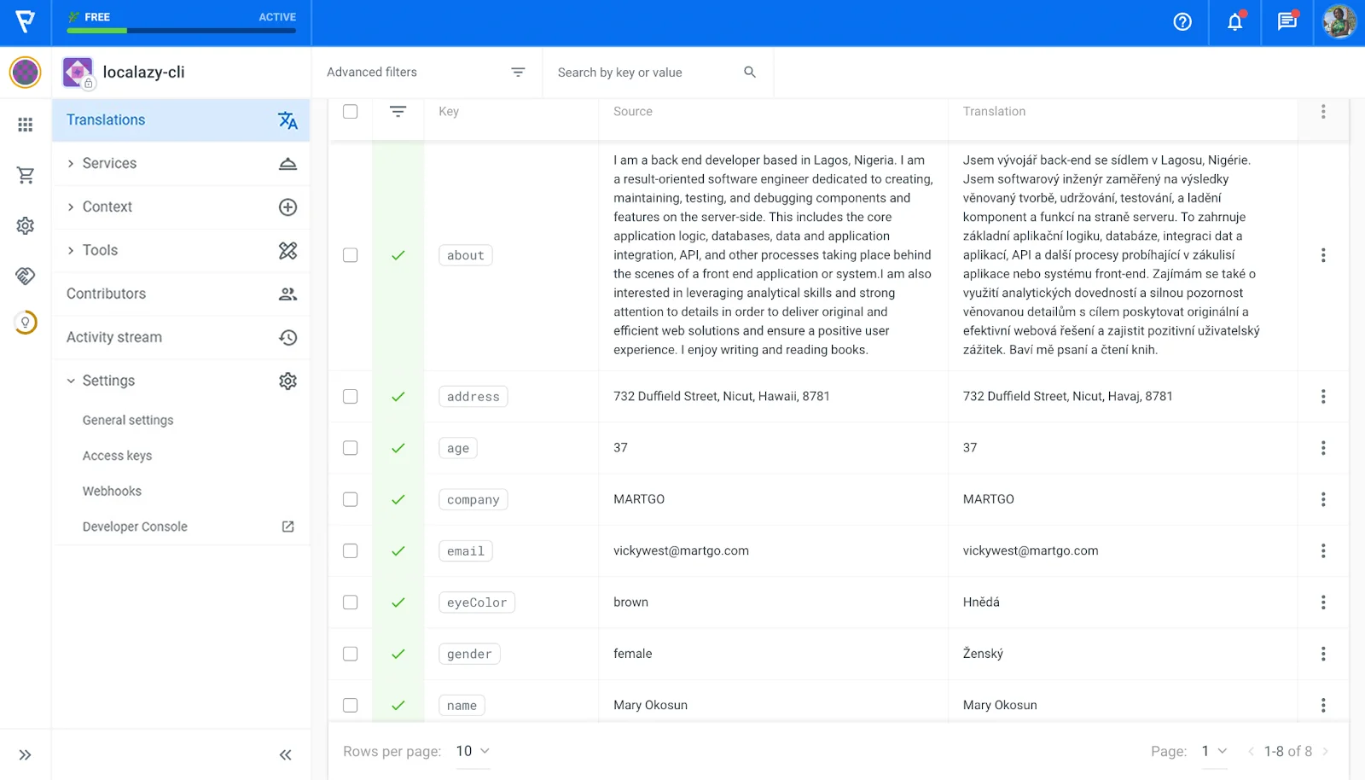The image size is (1365, 780).
Task: Open the apps grid icon
Action: (26, 125)
